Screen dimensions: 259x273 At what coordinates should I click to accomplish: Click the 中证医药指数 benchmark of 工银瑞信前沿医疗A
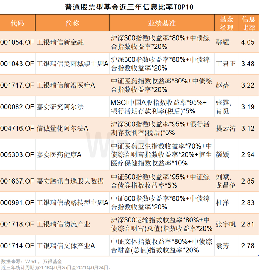pos(161,85)
